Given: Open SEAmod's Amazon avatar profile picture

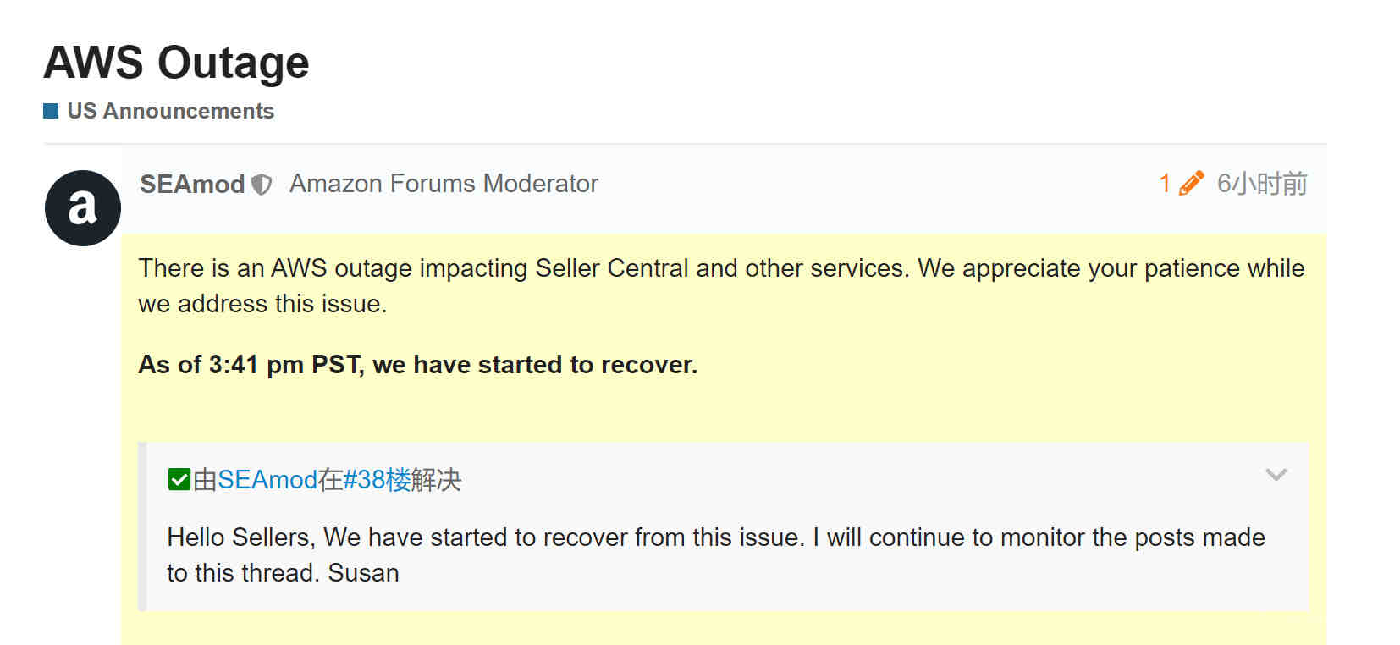Looking at the screenshot, I should (83, 208).
